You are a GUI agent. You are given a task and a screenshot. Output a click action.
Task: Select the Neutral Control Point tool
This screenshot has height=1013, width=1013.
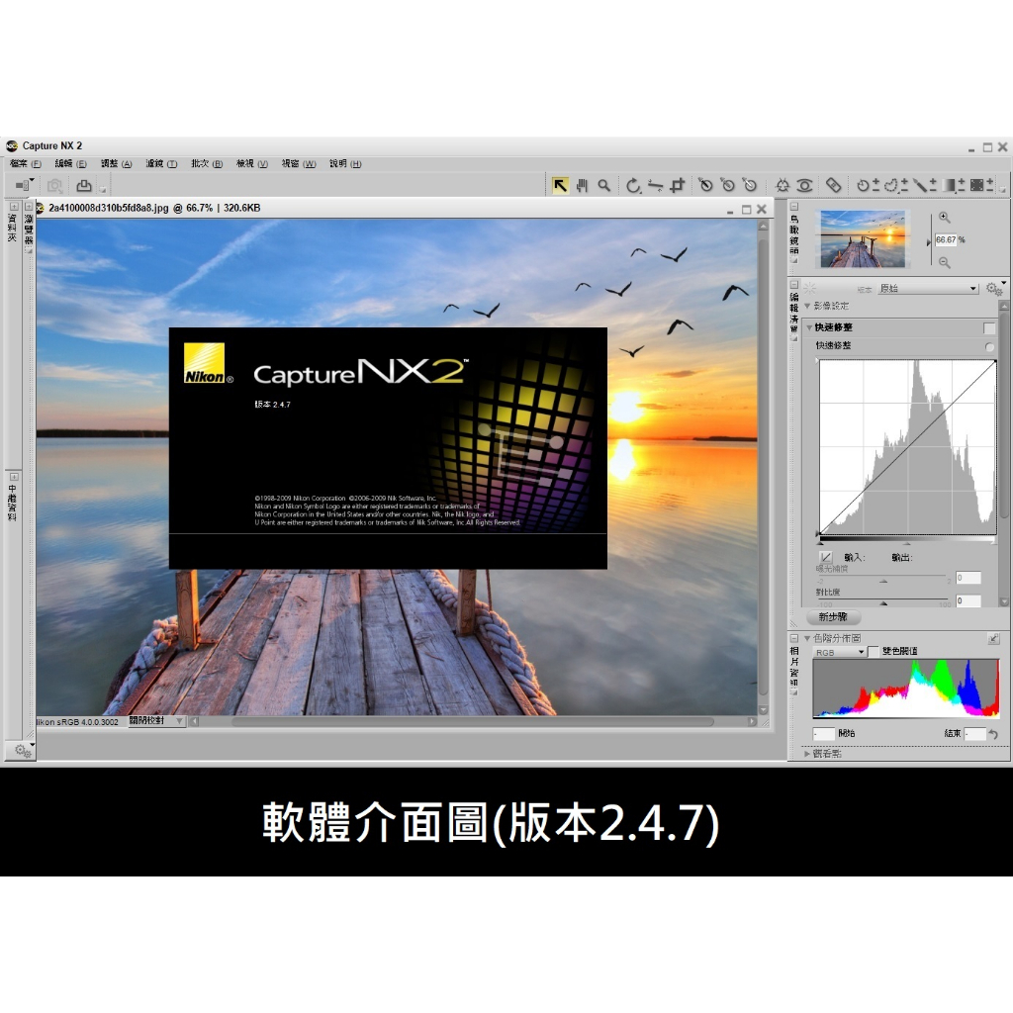tap(728, 185)
